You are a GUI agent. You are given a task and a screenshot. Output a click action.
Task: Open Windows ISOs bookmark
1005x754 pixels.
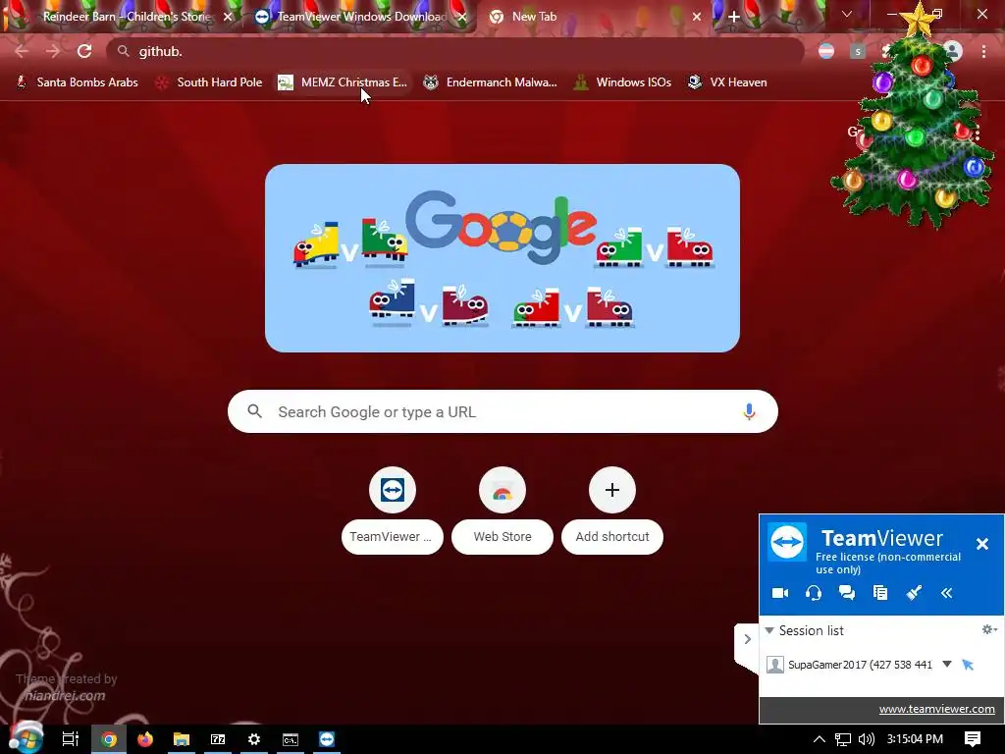coord(623,82)
